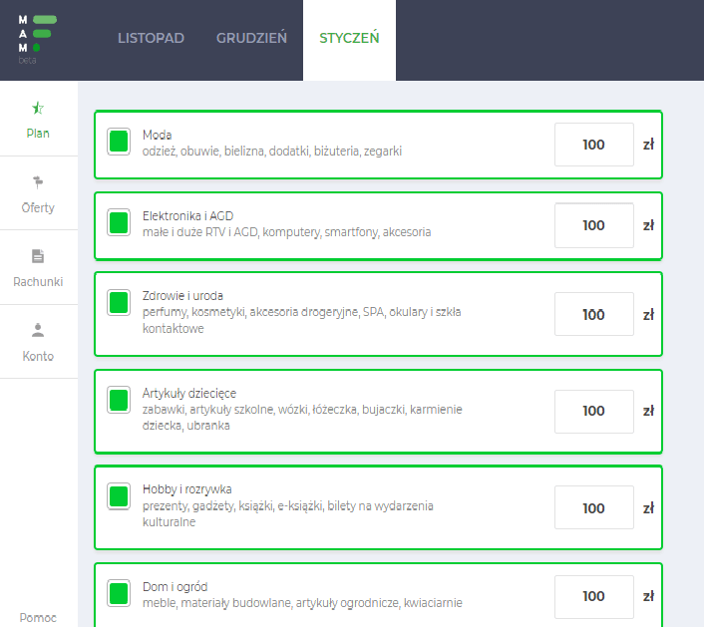Open the Plan star icon
Viewport: 704px width, 627px height.
click(x=38, y=109)
